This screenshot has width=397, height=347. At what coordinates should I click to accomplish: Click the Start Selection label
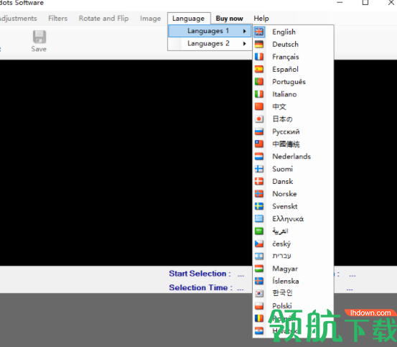point(200,274)
